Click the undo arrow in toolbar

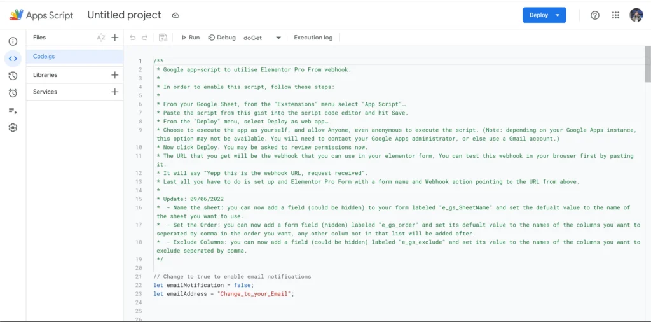click(x=133, y=38)
